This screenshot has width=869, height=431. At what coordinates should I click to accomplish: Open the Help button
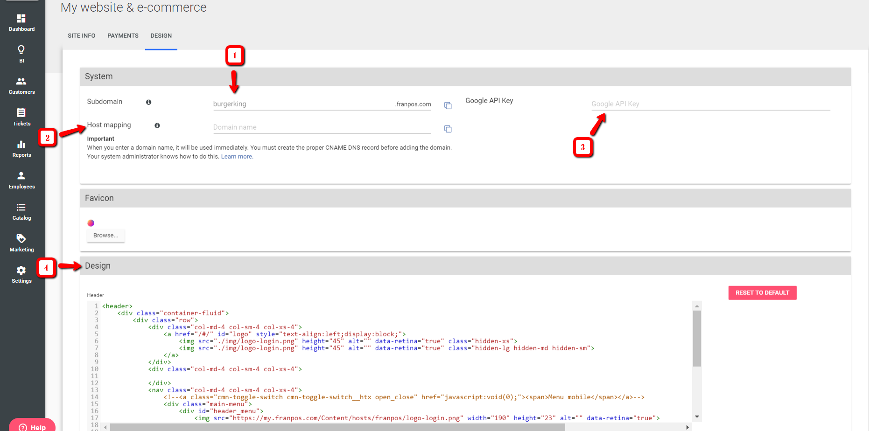click(x=32, y=425)
